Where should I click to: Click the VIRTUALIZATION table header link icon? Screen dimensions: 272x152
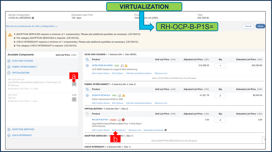[x=87, y=114]
